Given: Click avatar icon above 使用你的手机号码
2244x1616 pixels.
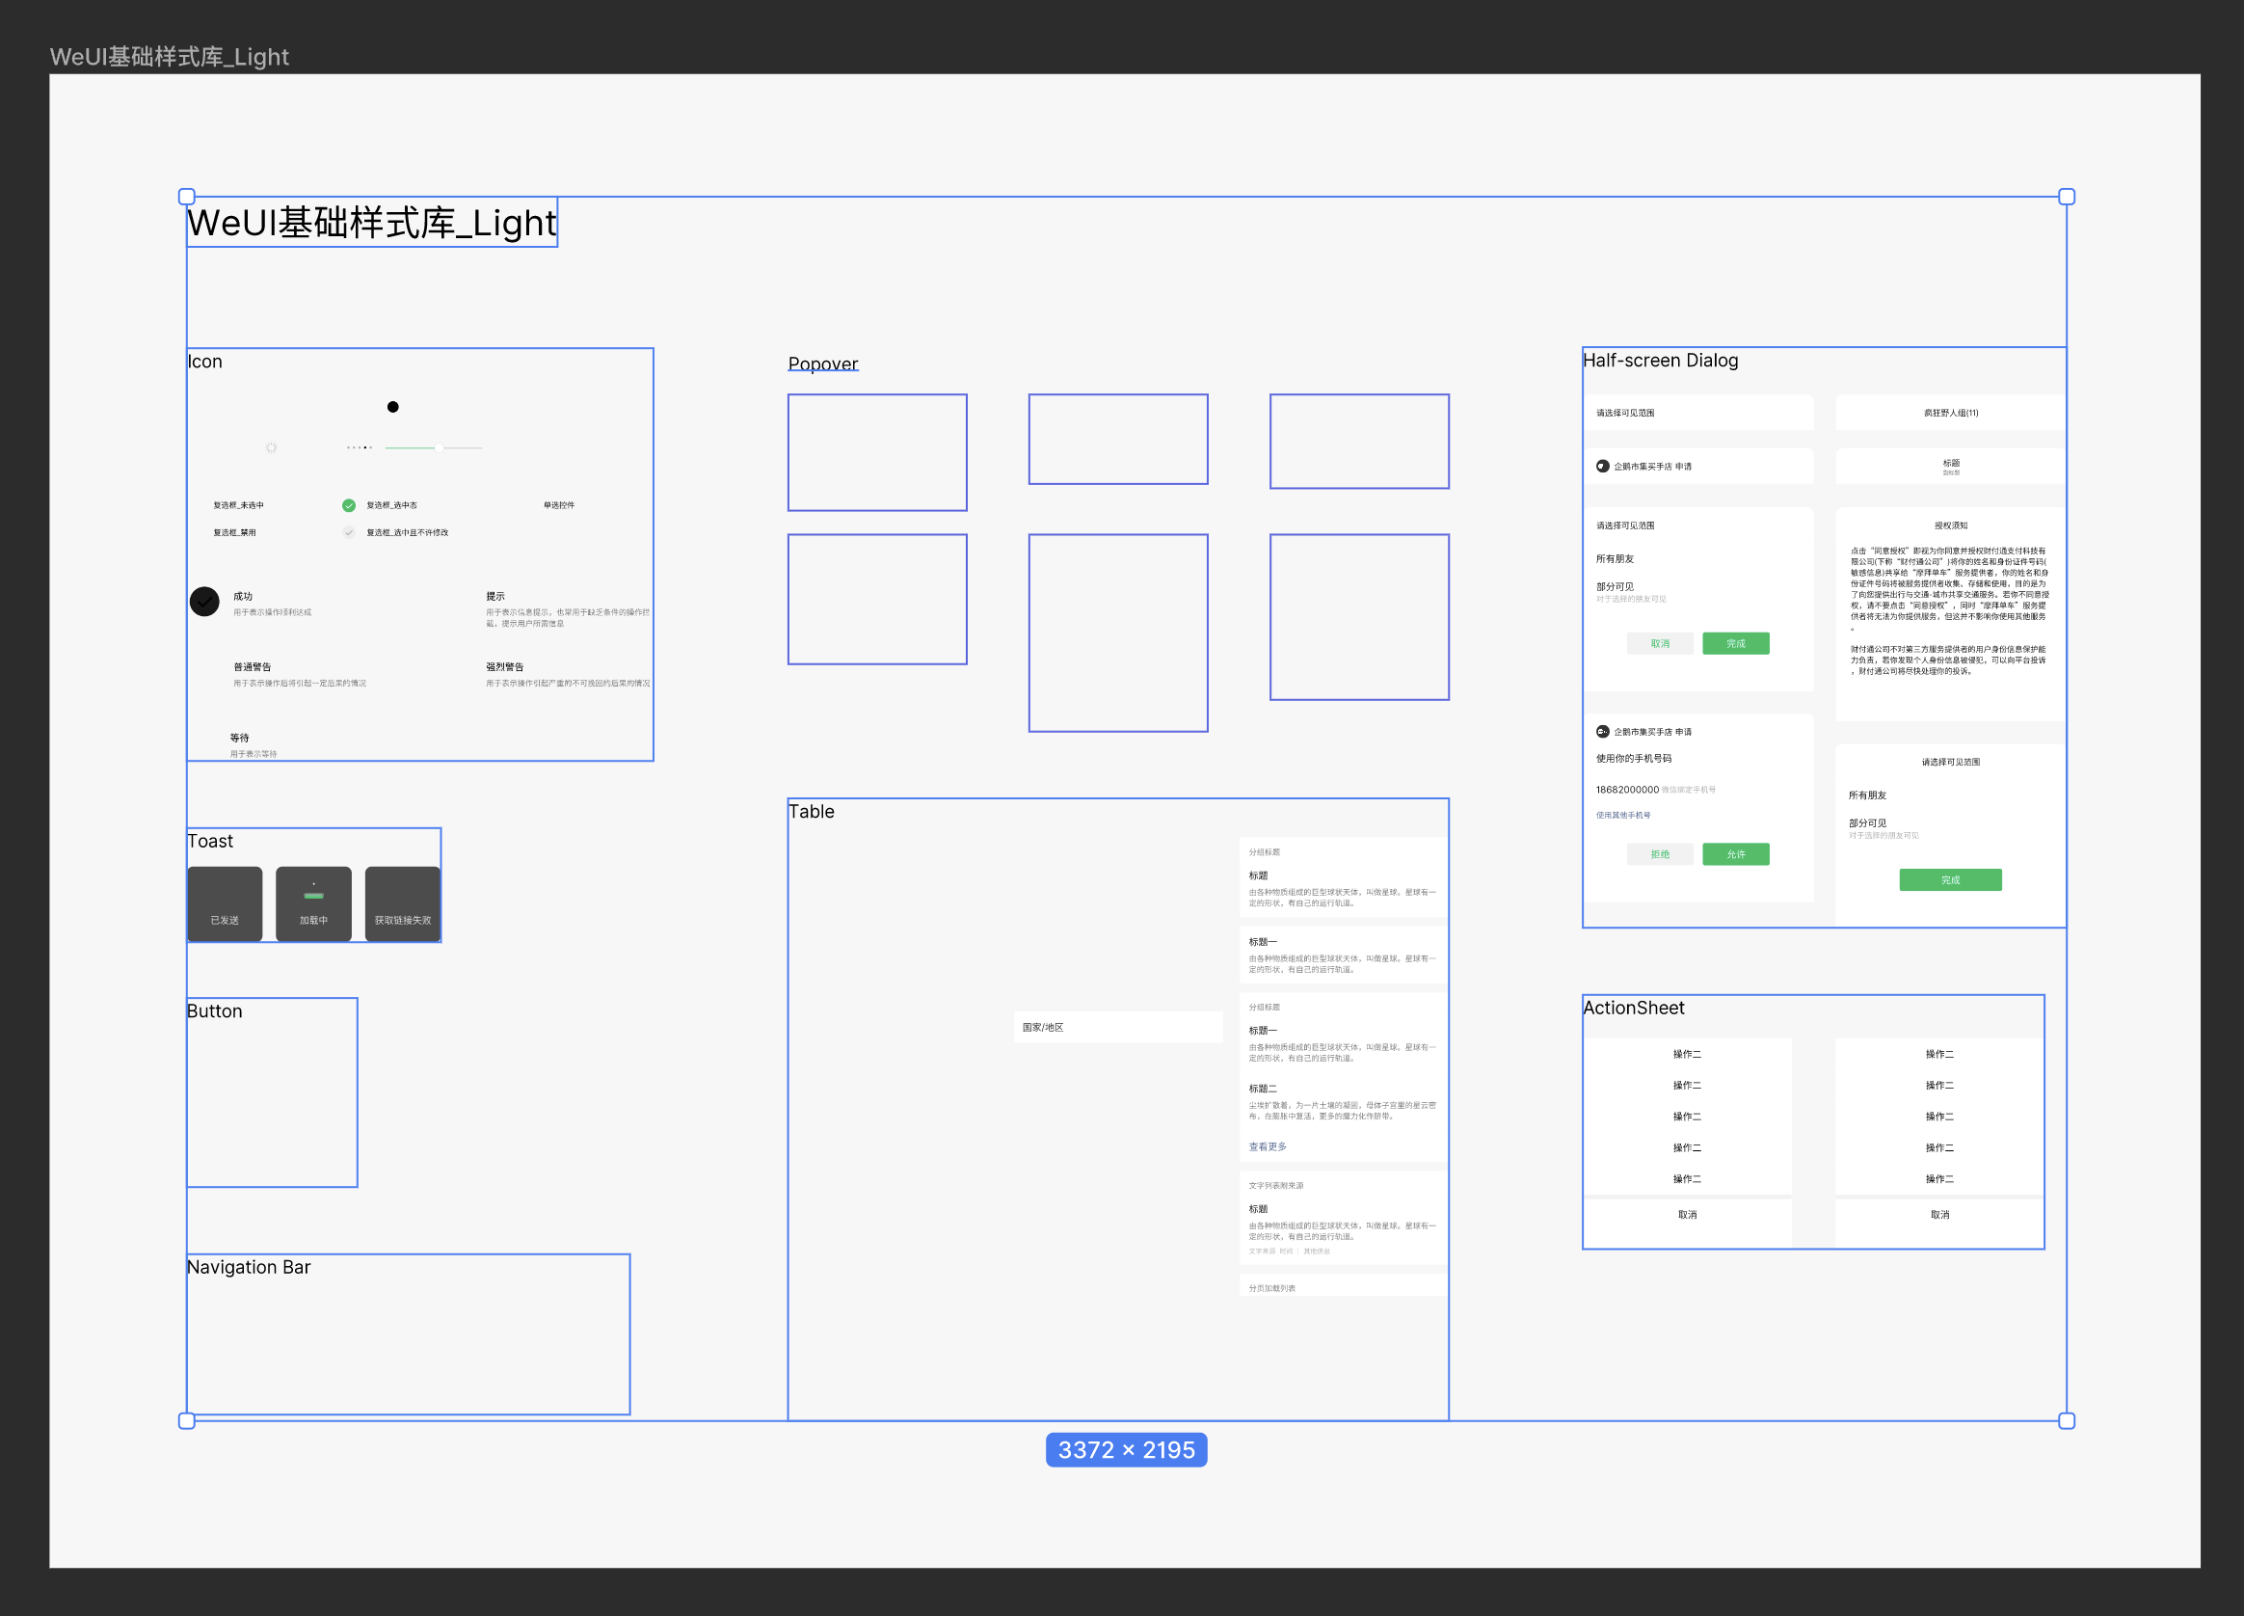Looking at the screenshot, I should click(x=1602, y=731).
